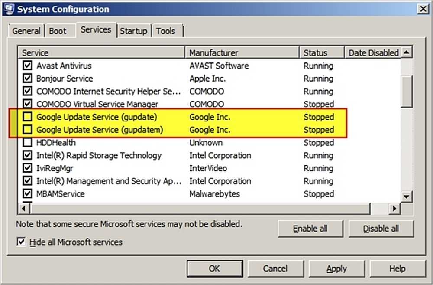This screenshot has width=433, height=285.
Task: Uncheck the Avast Antivirus service
Action: click(x=27, y=66)
